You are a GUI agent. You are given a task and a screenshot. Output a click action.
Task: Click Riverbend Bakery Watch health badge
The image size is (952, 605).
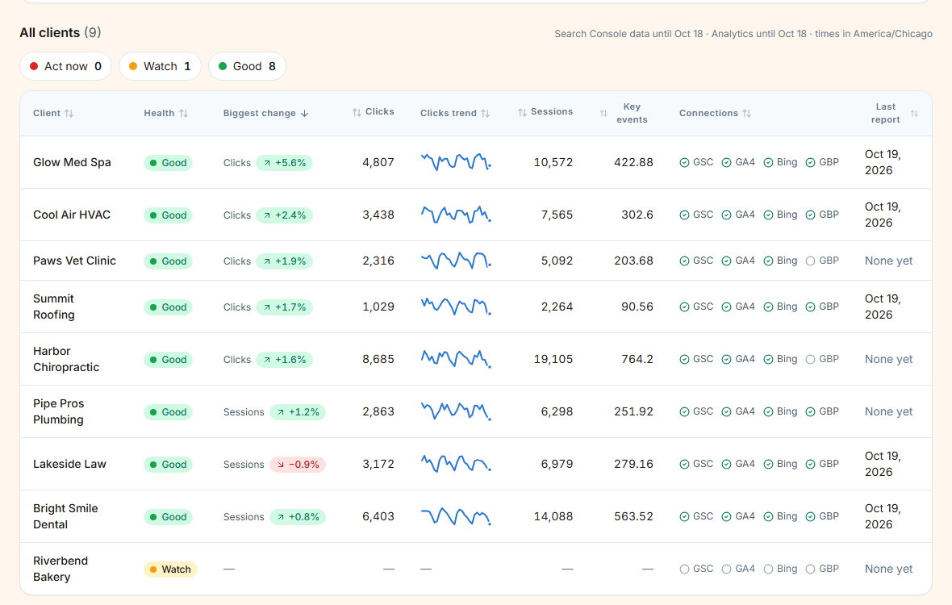tap(170, 570)
